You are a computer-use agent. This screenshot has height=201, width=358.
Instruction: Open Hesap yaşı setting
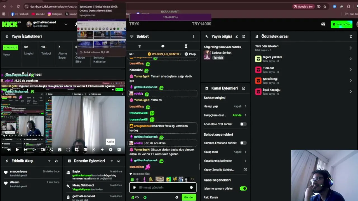coord(225,106)
